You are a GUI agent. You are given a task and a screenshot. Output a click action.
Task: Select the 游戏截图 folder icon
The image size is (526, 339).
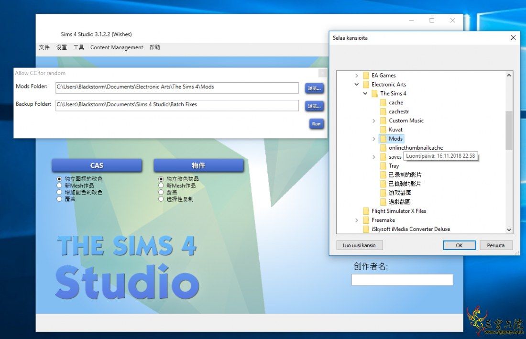click(x=383, y=193)
